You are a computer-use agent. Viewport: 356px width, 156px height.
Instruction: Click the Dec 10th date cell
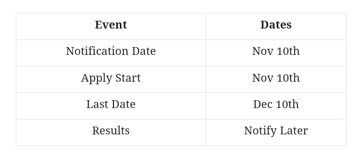pyautogui.click(x=276, y=104)
